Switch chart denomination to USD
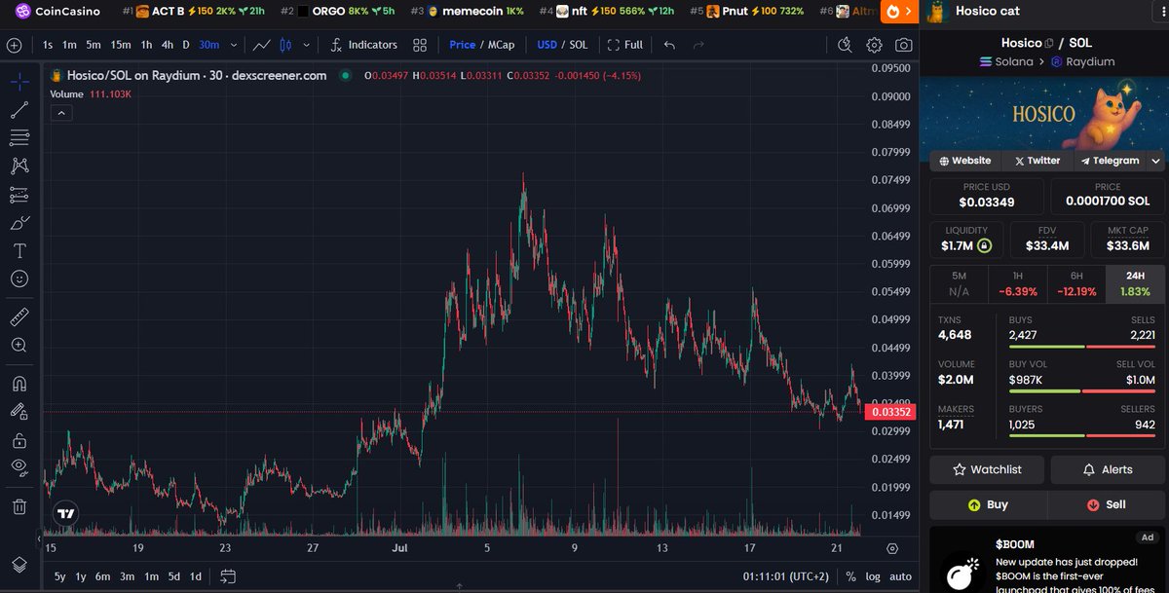The width and height of the screenshot is (1169, 593). pos(547,45)
